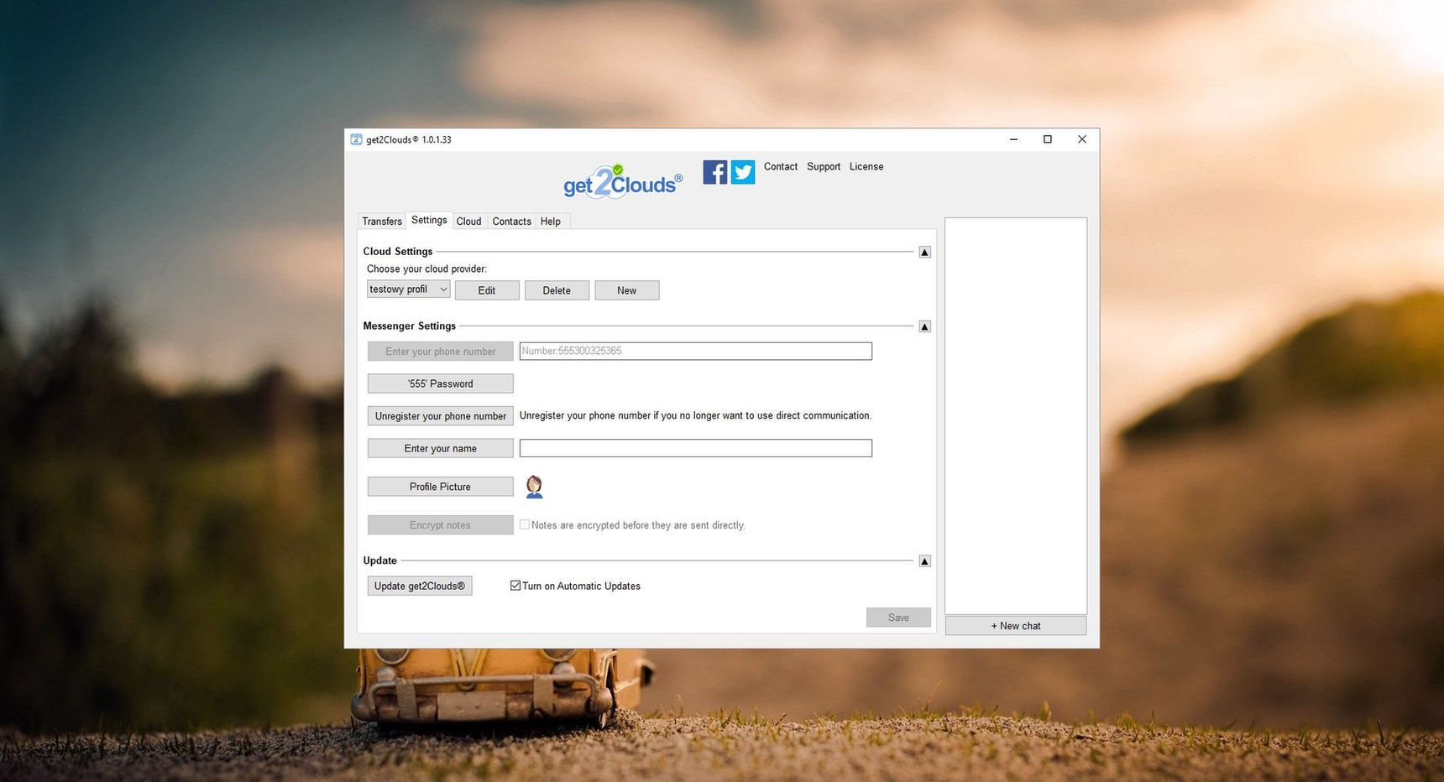This screenshot has width=1444, height=782.
Task: Click the phone number input field
Action: [696, 351]
